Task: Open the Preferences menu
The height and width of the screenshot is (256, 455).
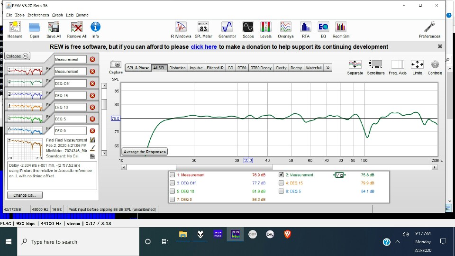Action: (38, 15)
